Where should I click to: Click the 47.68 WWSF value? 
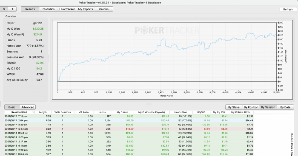point(40,74)
